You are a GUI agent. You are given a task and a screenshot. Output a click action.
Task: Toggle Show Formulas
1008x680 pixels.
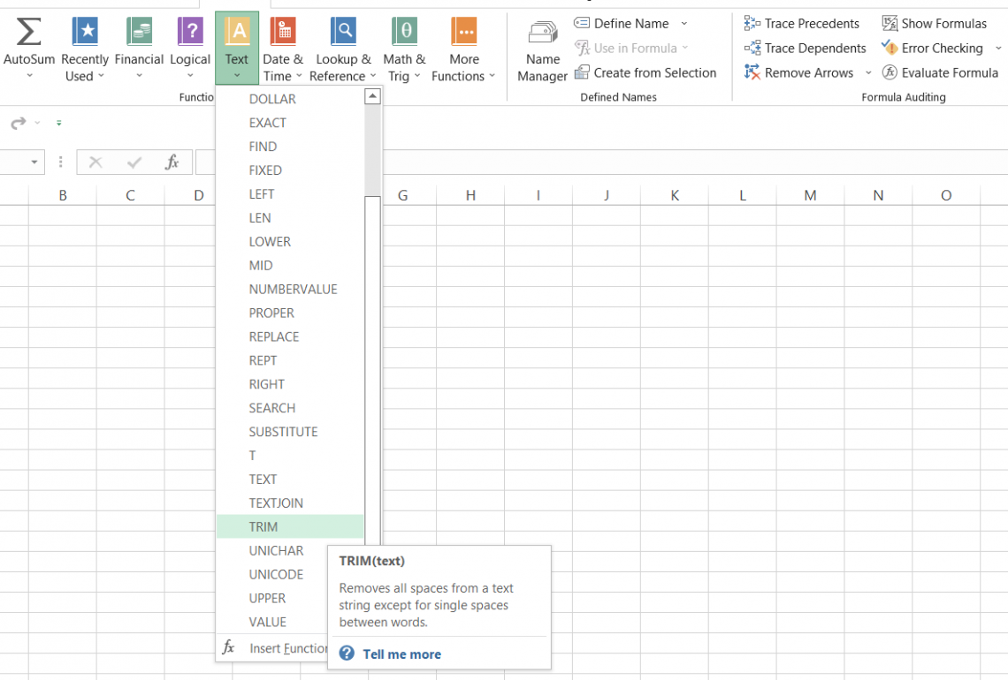click(934, 24)
